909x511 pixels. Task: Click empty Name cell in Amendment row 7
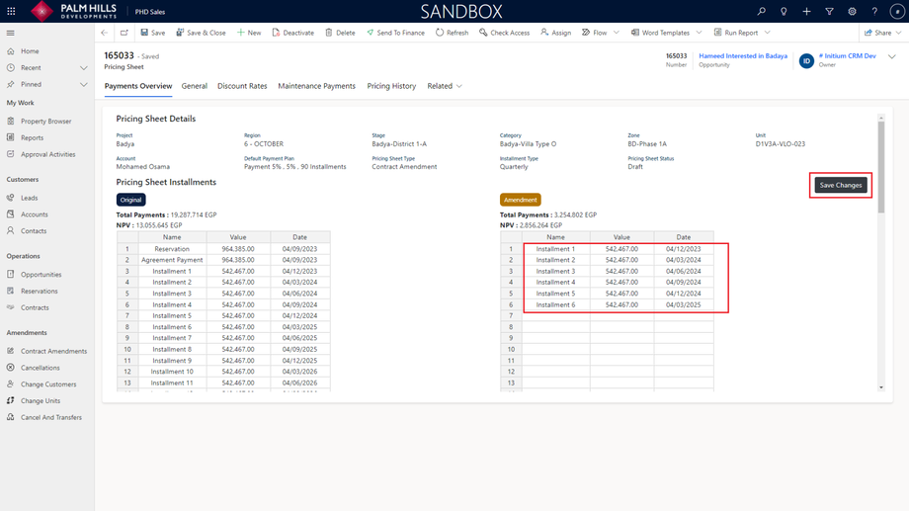tap(555, 315)
